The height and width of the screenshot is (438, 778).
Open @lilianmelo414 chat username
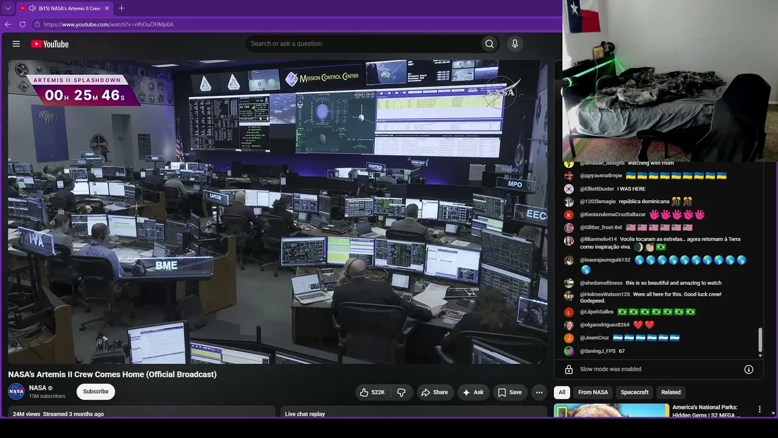pos(598,240)
